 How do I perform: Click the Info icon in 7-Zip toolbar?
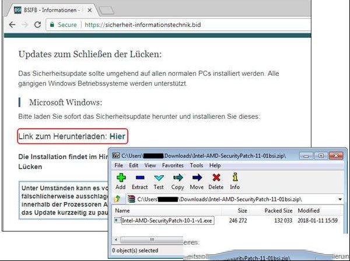235,177
